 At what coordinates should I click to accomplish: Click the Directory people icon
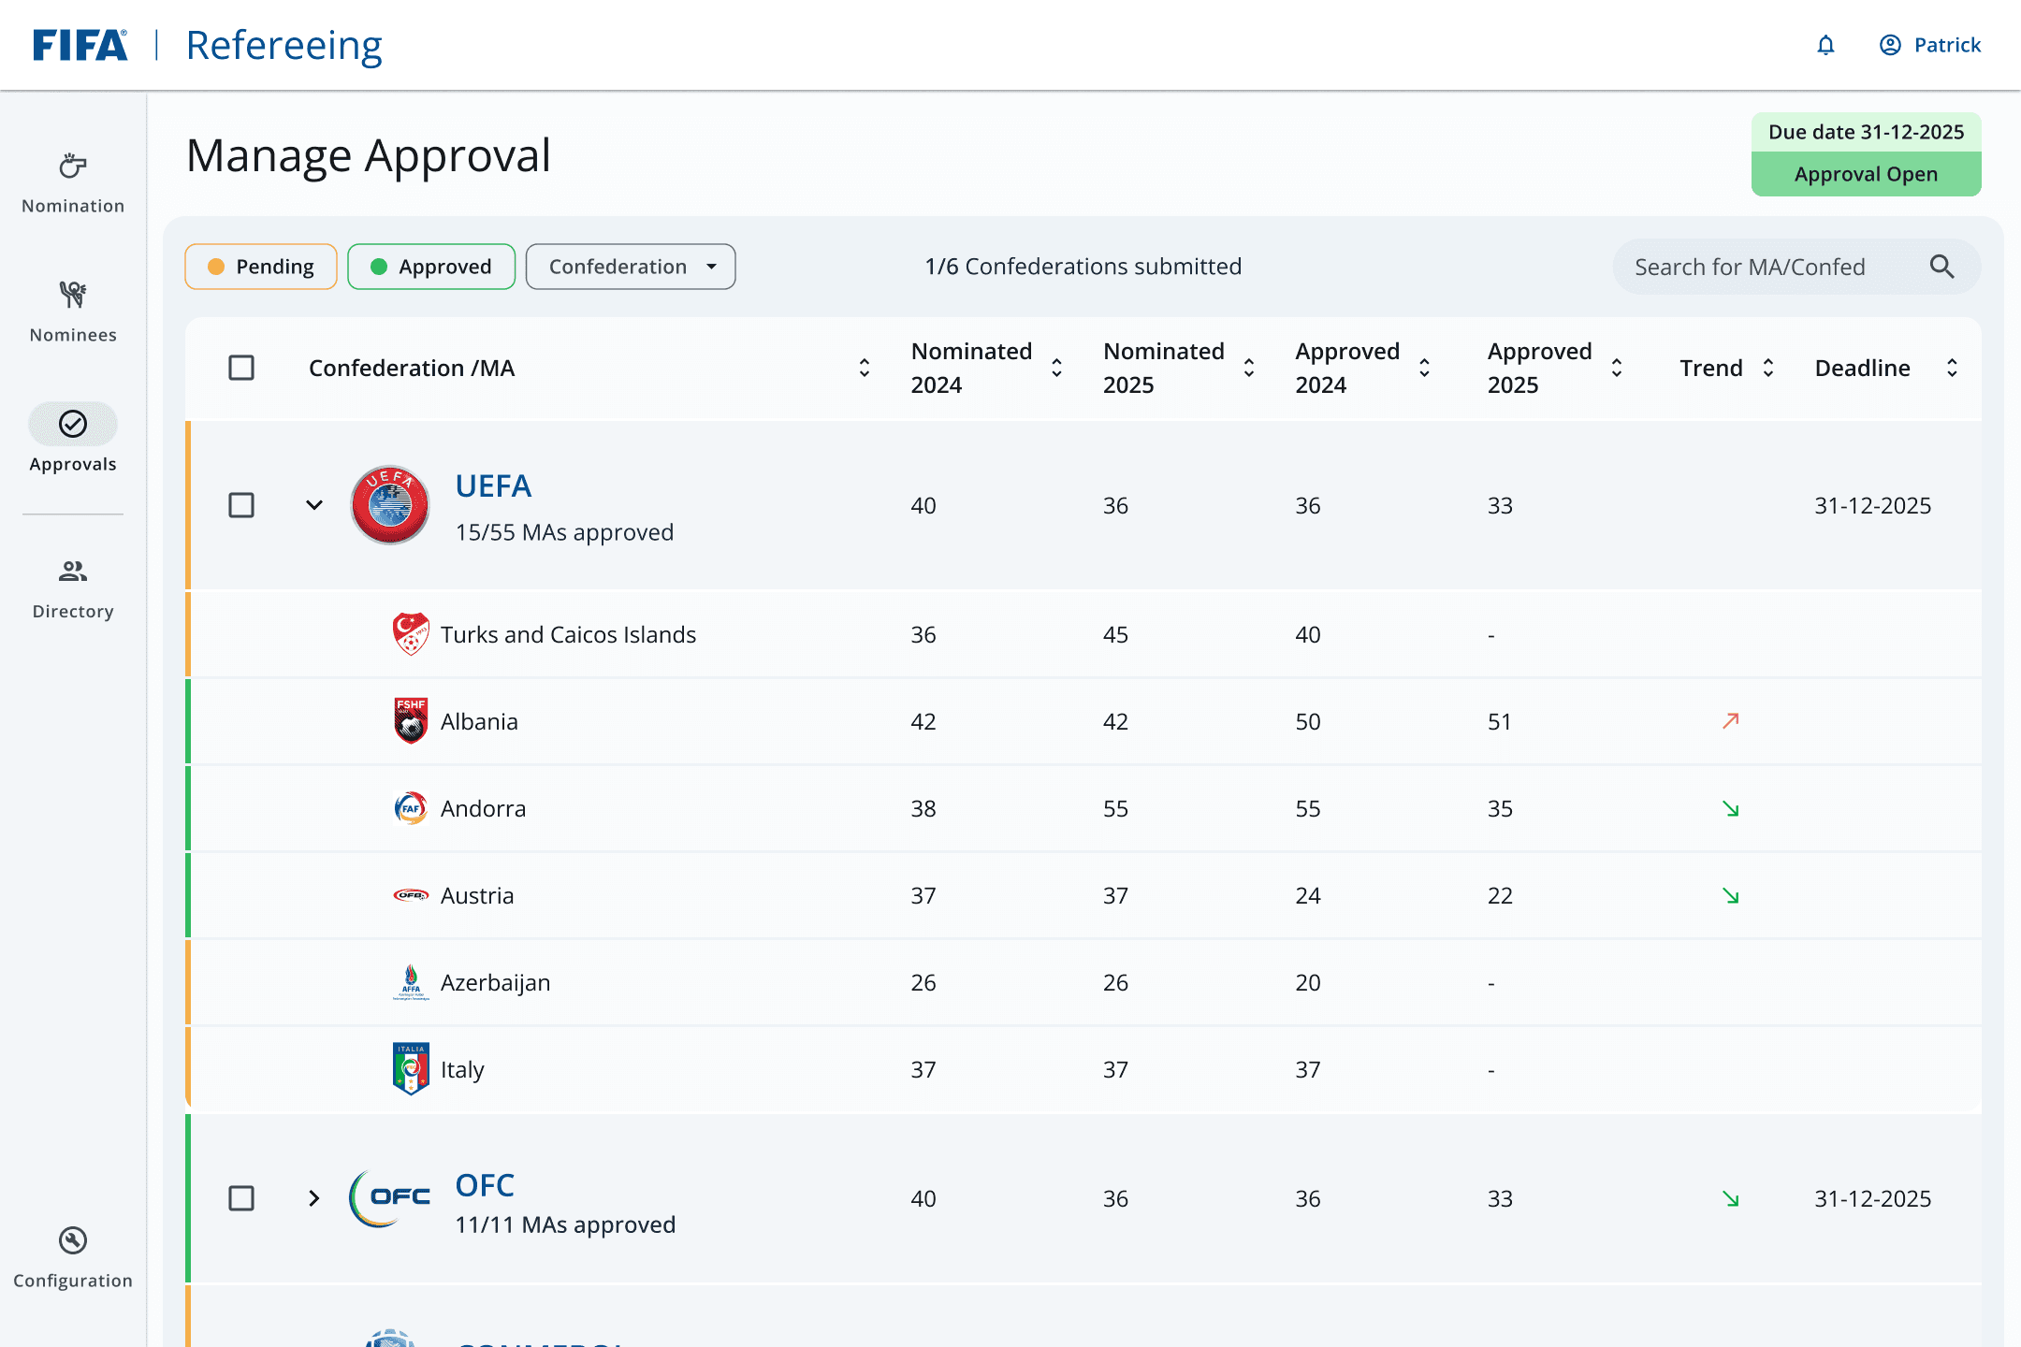(x=73, y=572)
